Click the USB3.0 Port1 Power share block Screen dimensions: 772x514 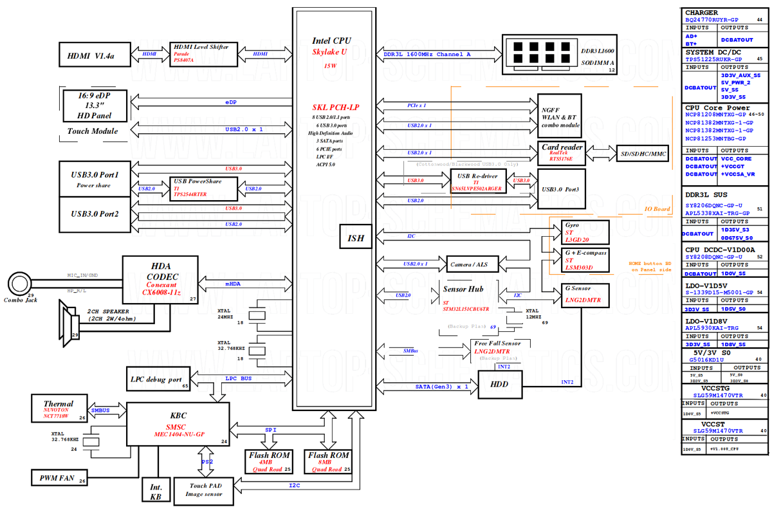click(95, 179)
